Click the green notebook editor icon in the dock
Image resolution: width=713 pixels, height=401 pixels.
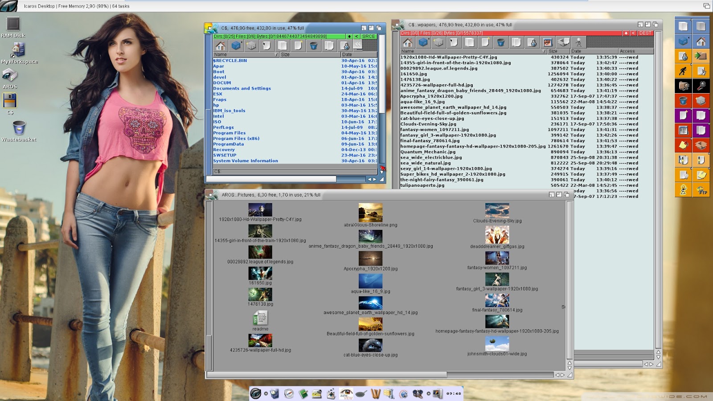(303, 393)
